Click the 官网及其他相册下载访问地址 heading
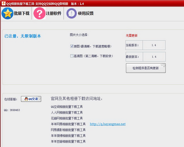This screenshot has width=184, height=147. coord(77,99)
